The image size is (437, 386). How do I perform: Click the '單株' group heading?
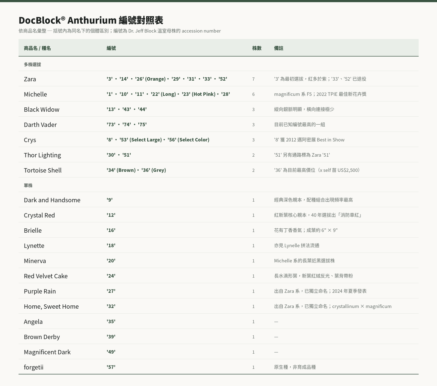[28, 185]
